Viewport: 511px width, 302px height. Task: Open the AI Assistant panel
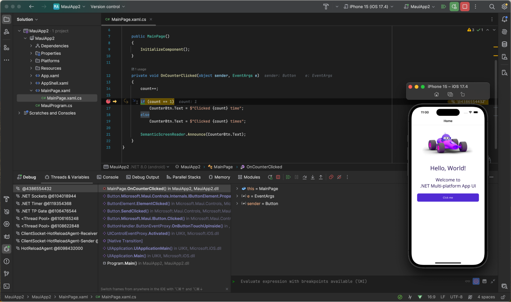pos(504,32)
